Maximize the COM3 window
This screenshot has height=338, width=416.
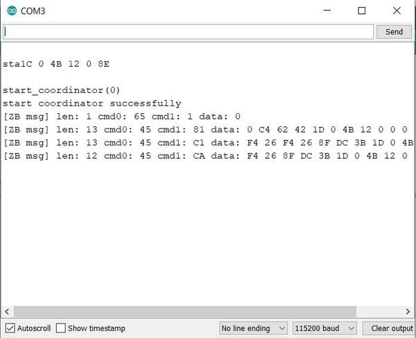pyautogui.click(x=362, y=10)
